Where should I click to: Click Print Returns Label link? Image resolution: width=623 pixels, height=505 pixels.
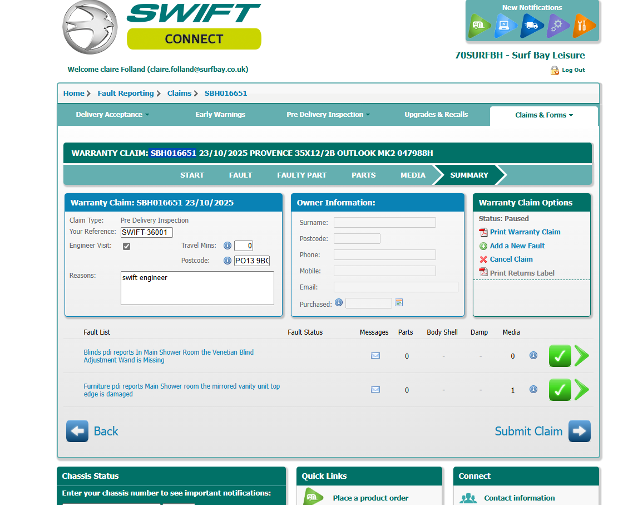(522, 273)
